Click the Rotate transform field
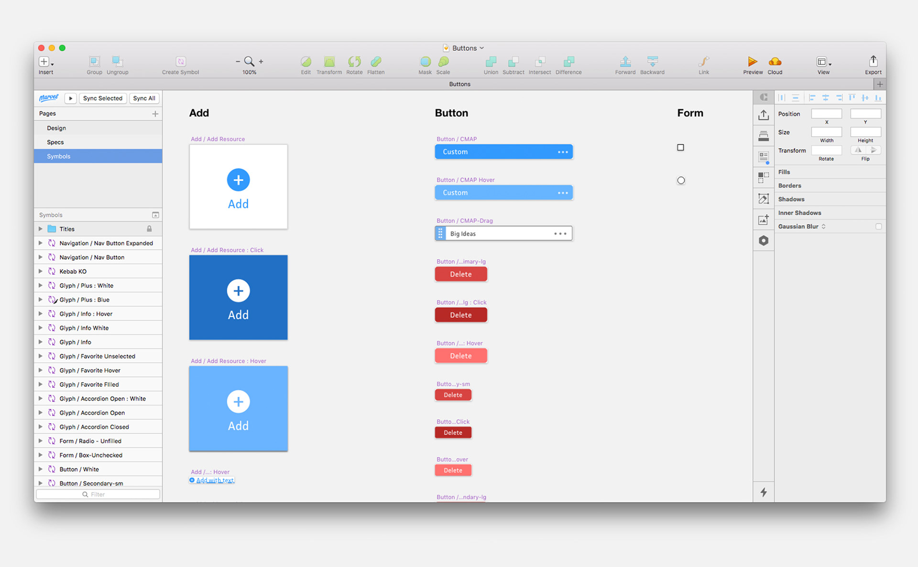The height and width of the screenshot is (567, 918). click(826, 150)
